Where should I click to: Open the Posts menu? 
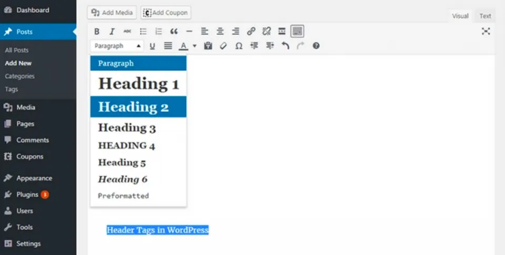[38, 31]
